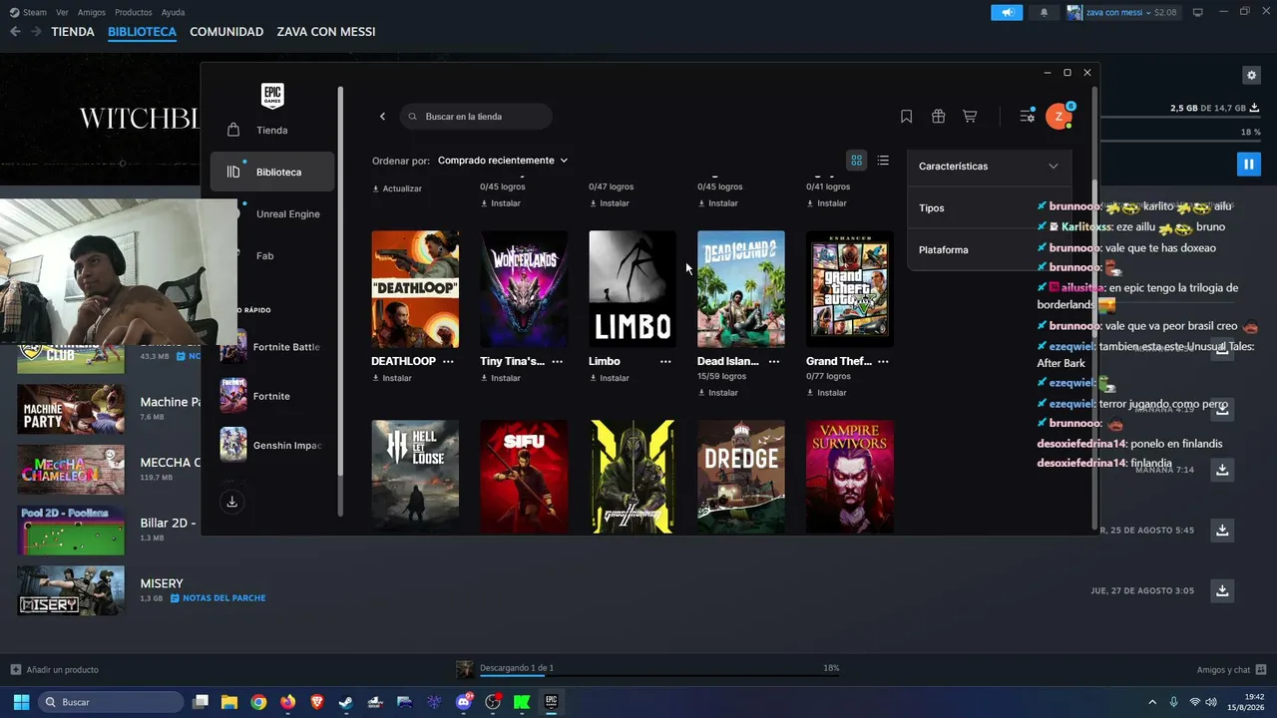Open Grand Theft Auto more options menu
The height and width of the screenshot is (718, 1277).
pos(883,361)
